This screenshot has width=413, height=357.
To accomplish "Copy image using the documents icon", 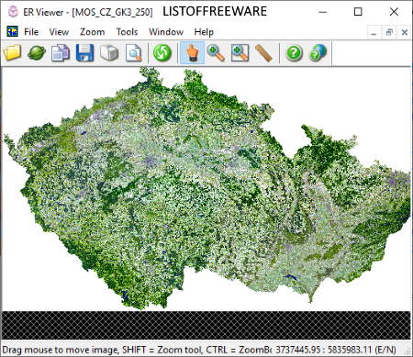I will click(61, 53).
